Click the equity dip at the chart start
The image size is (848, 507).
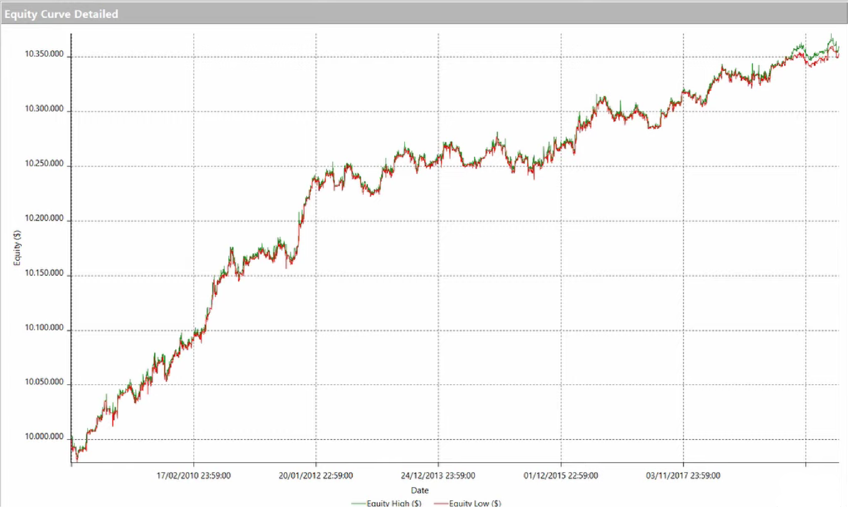77,460
